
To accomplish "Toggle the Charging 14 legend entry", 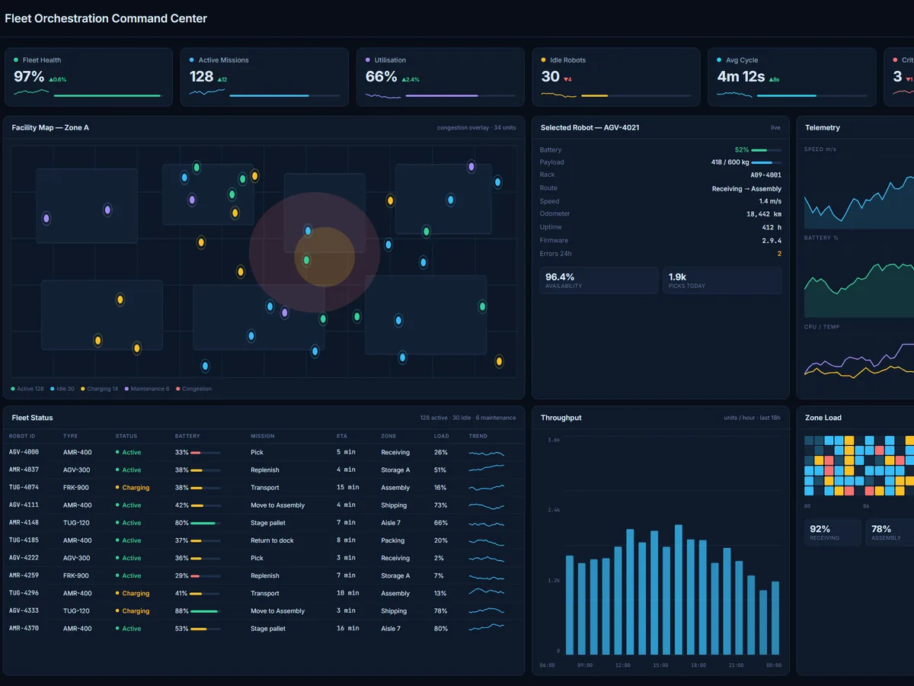I will (99, 389).
